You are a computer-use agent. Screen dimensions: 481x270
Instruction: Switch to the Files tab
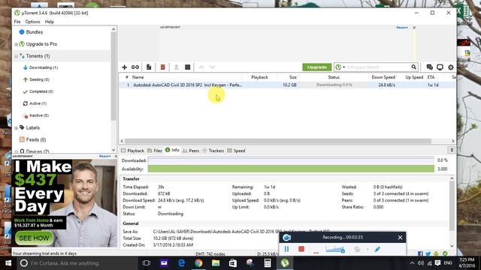pyautogui.click(x=155, y=151)
